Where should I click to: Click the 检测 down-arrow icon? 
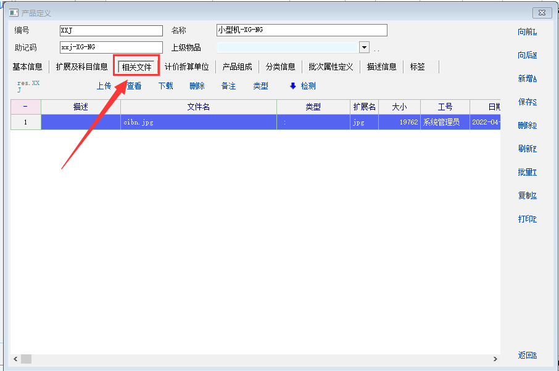coord(293,86)
